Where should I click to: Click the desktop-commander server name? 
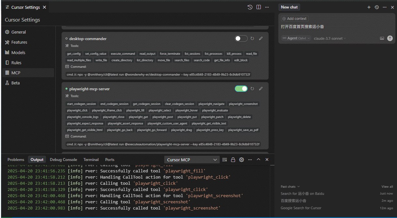click(x=88, y=39)
